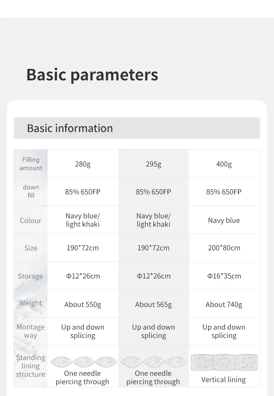Select the Storage row label

(x=30, y=276)
